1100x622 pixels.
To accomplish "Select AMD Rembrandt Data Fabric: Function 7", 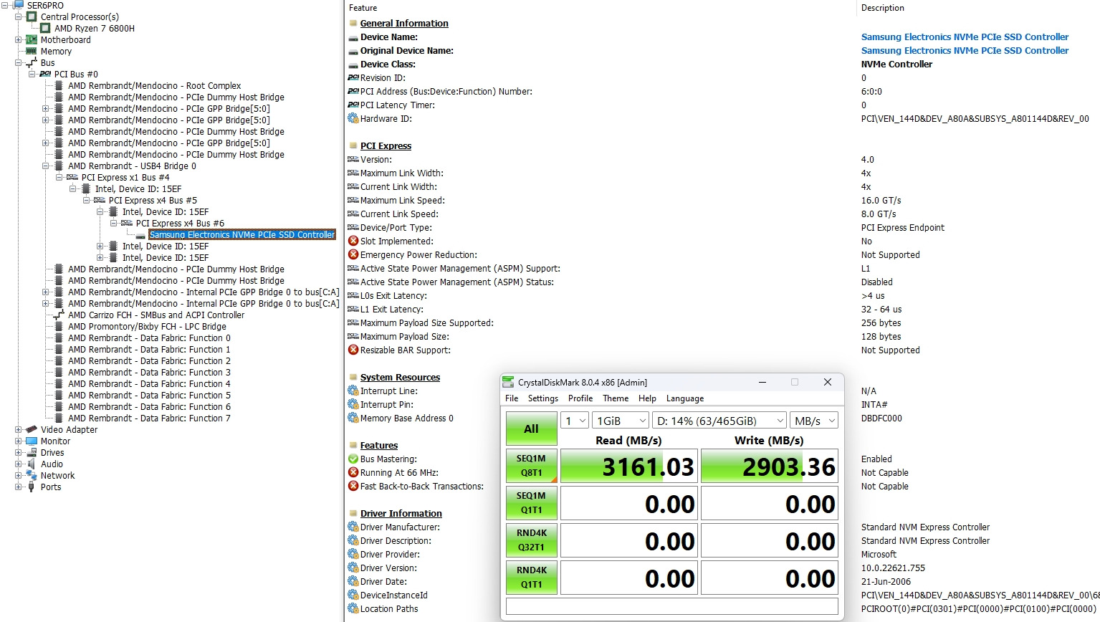I will [149, 418].
